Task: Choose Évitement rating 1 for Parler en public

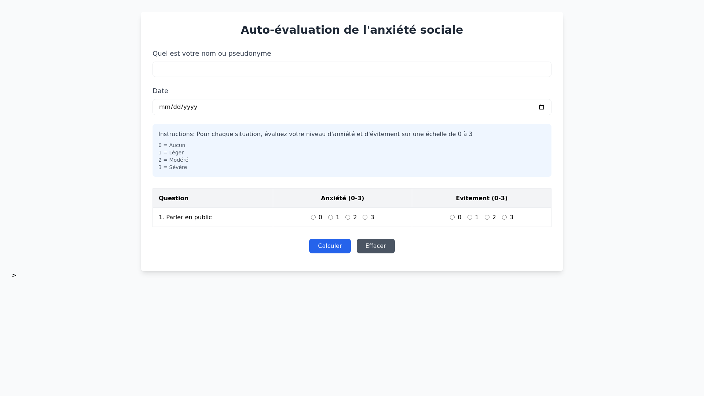Action: (470, 217)
